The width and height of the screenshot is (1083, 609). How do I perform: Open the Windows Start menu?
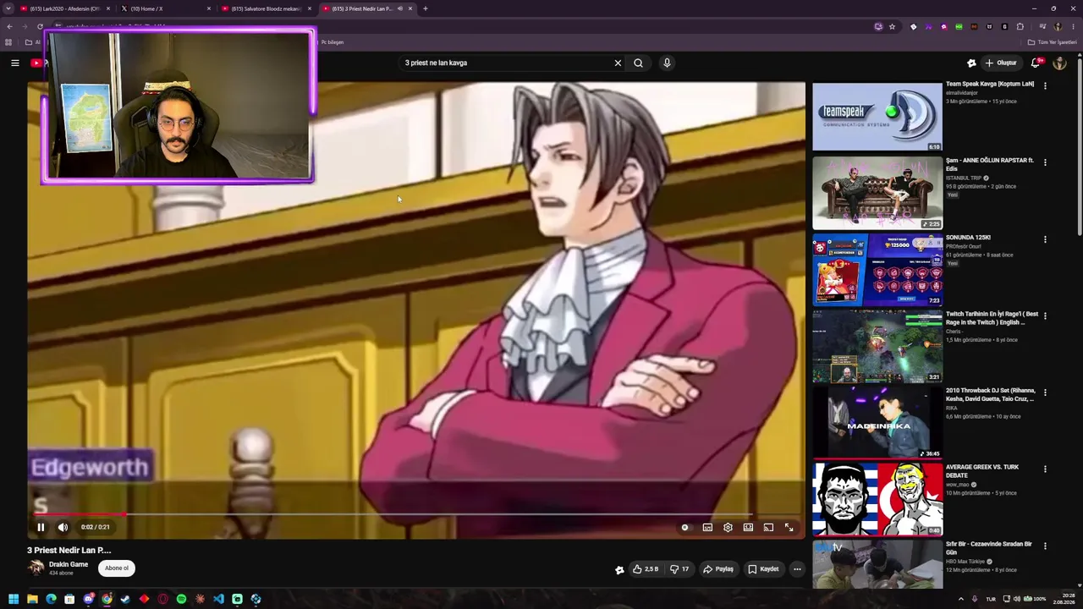click(14, 599)
